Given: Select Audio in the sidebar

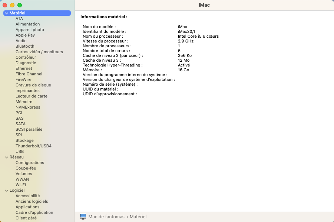Looking at the screenshot, I should click(21, 41).
